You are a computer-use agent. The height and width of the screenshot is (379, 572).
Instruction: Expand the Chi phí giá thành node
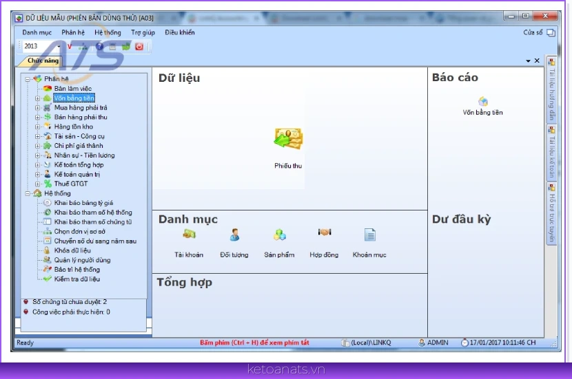38,146
